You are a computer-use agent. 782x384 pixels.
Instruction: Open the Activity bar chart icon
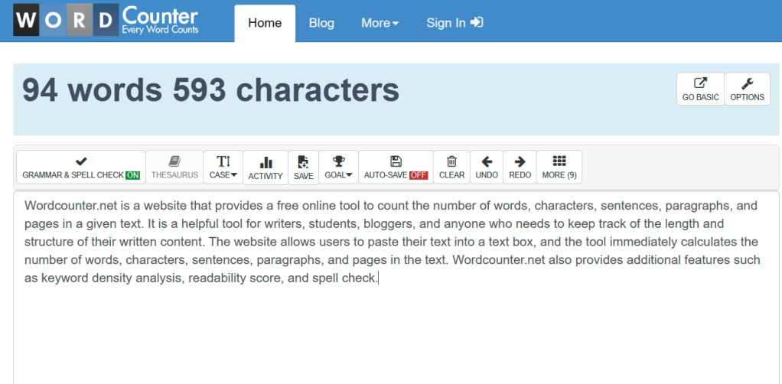tap(266, 162)
